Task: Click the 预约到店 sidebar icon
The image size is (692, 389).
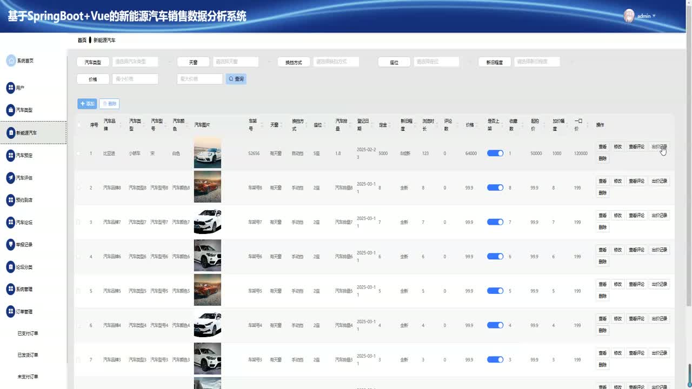Action: coord(10,200)
